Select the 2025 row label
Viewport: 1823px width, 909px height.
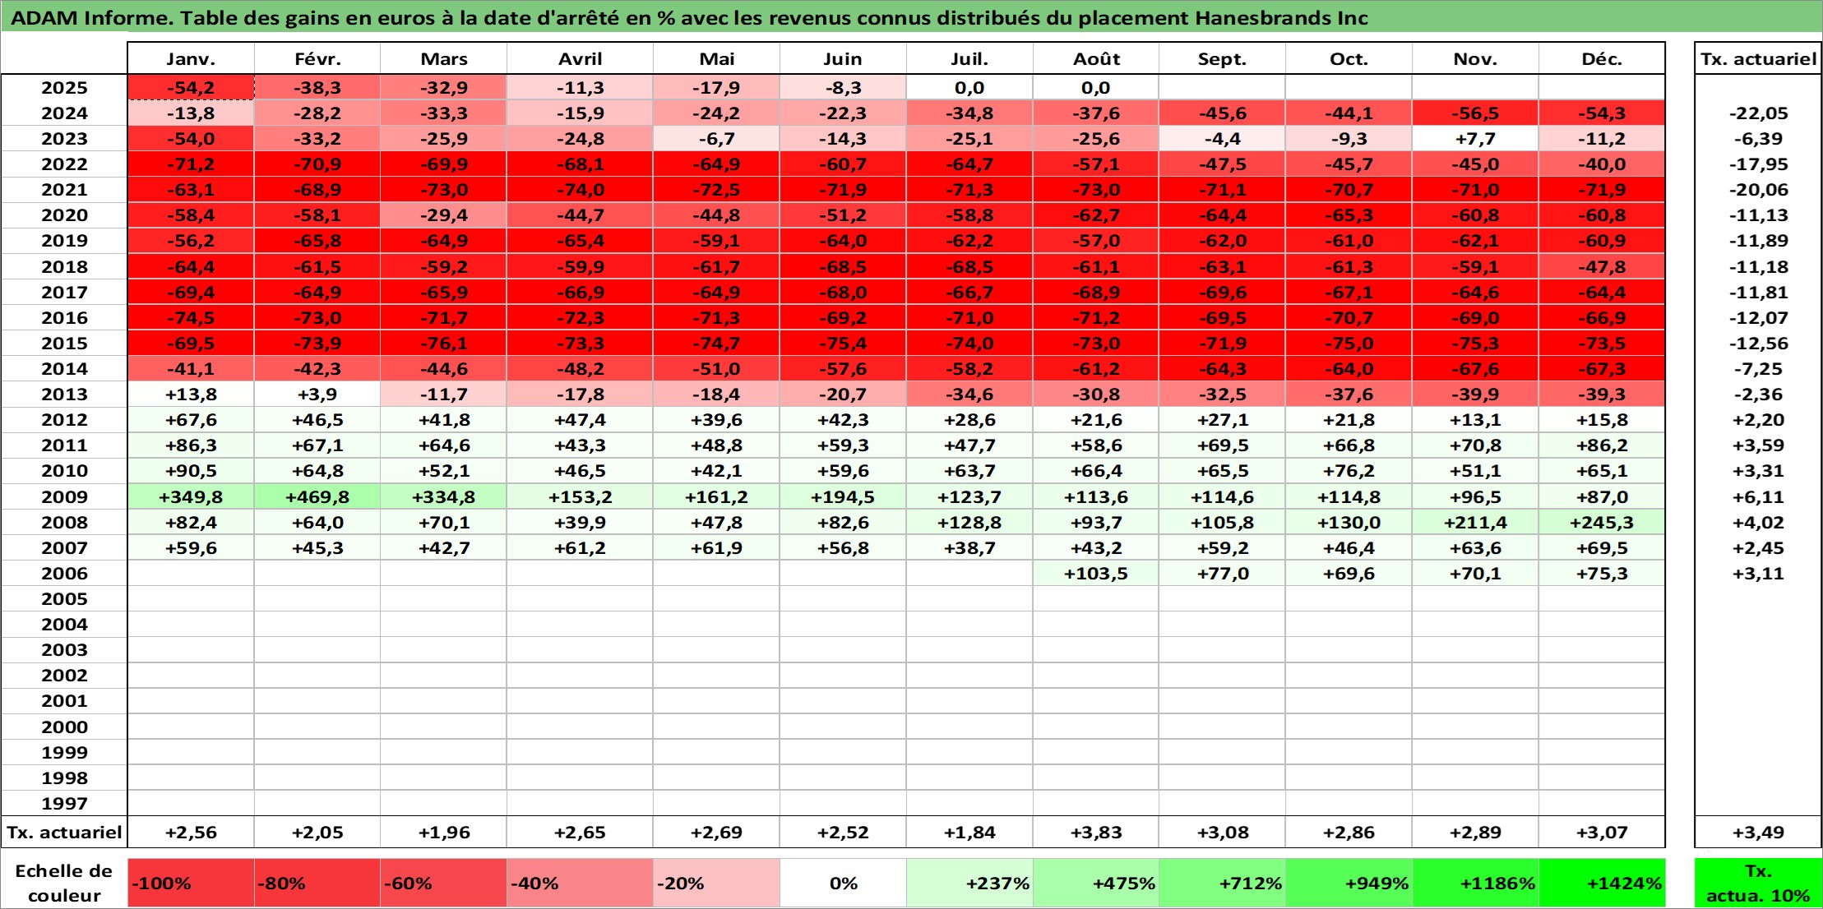[64, 87]
